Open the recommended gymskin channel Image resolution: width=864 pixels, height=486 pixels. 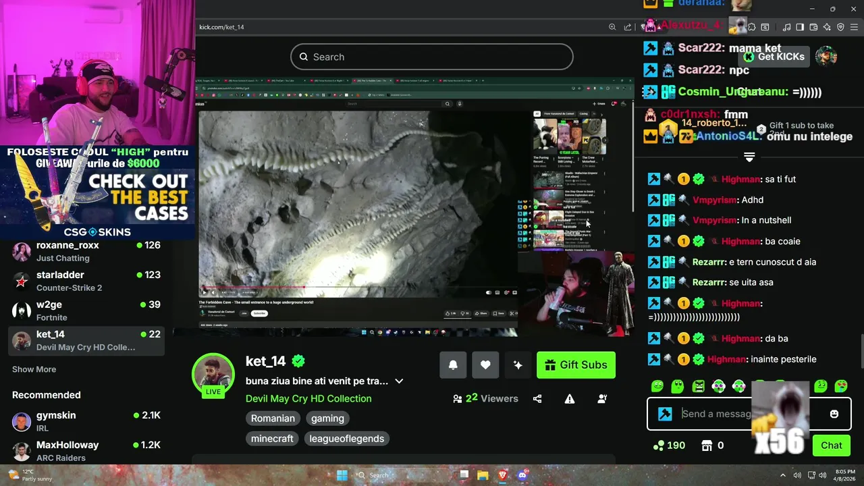coord(86,421)
